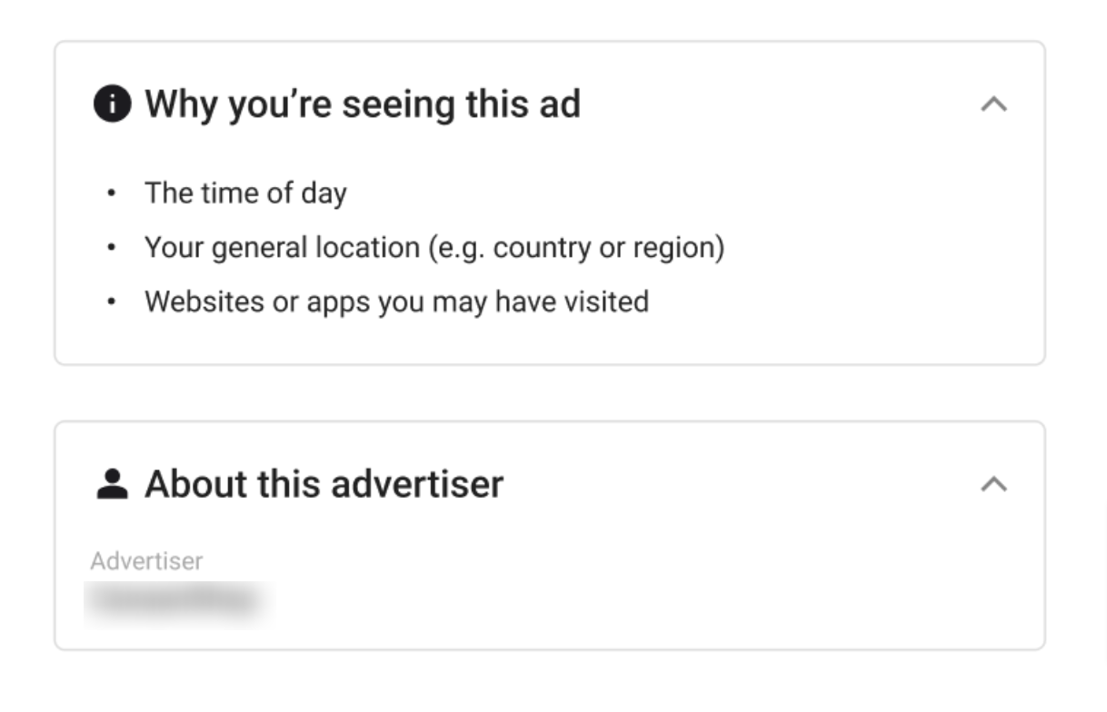The height and width of the screenshot is (712, 1107).
Task: Click the word "Websites" in the third reason
Action: [204, 301]
